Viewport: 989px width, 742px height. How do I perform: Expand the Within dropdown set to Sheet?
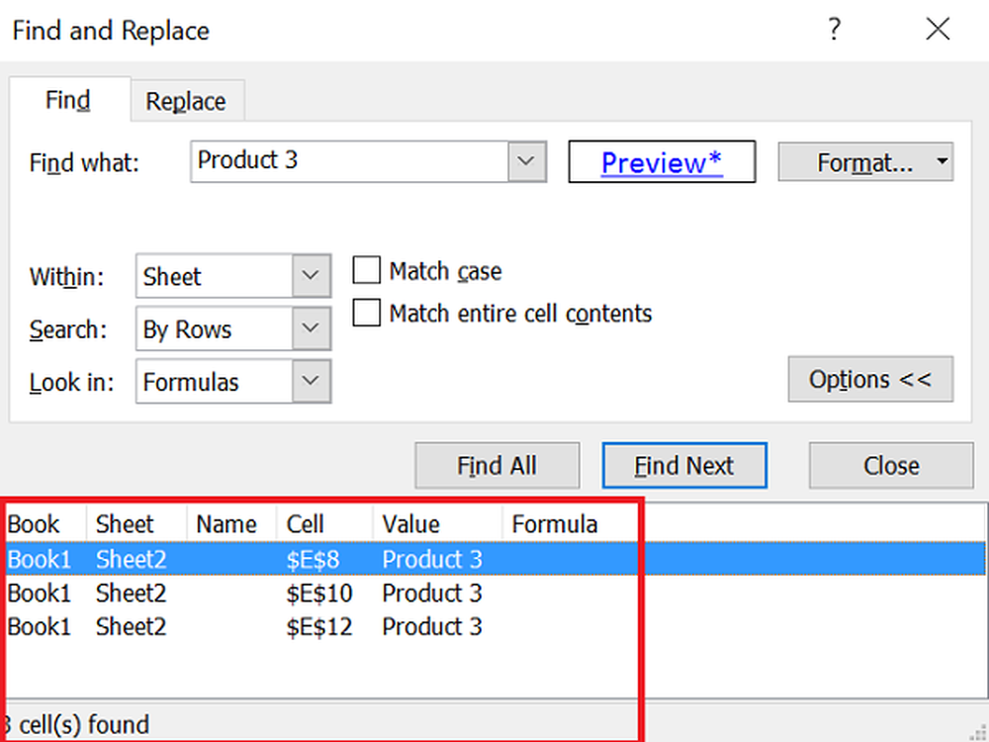[x=312, y=276]
